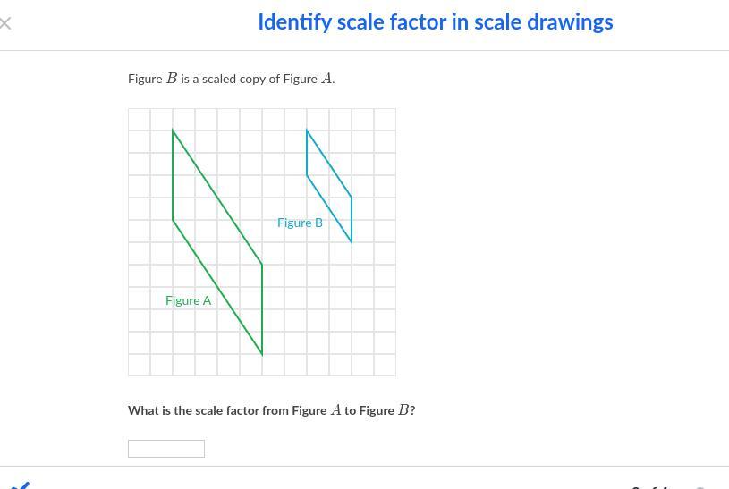Image resolution: width=729 pixels, height=489 pixels.
Task: Click the sentence "Figure B is a scaled copy"
Action: [x=231, y=79]
